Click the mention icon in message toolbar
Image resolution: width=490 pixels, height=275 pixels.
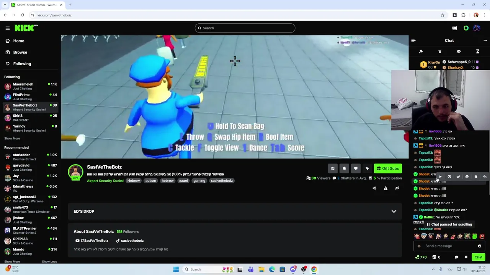pyautogui.click(x=467, y=177)
